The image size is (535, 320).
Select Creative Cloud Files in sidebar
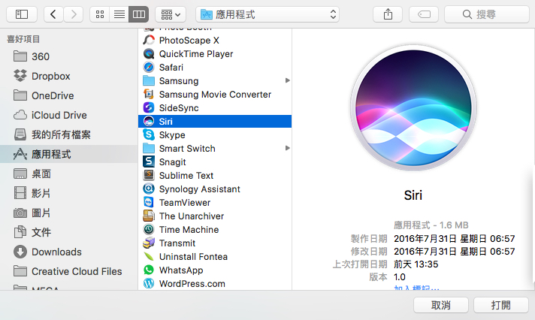68,271
